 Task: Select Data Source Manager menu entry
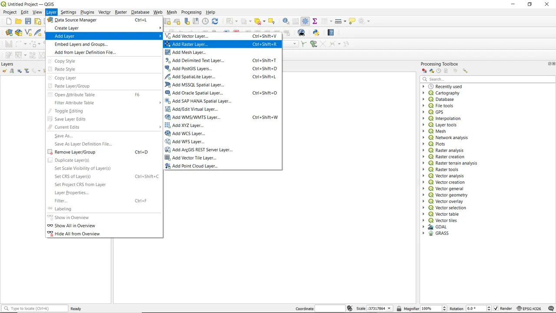pyautogui.click(x=104, y=20)
